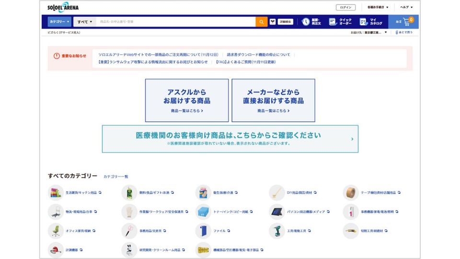Open マイカタログ catalog icon
The image size is (460, 259).
click(363, 22)
